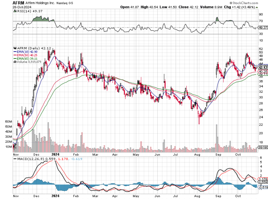
Task: Click the 49.37 RSI value tag on right axis
Action: click(263, 27)
